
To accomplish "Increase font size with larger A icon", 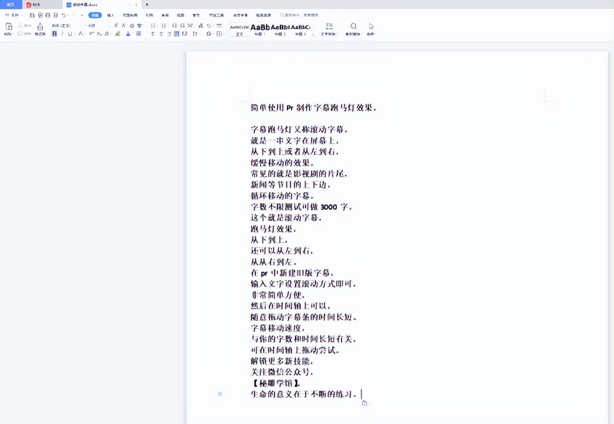I will [x=116, y=25].
